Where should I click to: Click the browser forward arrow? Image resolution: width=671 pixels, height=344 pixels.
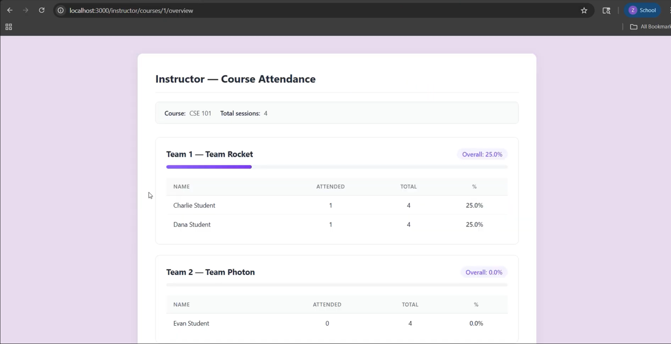coord(25,10)
